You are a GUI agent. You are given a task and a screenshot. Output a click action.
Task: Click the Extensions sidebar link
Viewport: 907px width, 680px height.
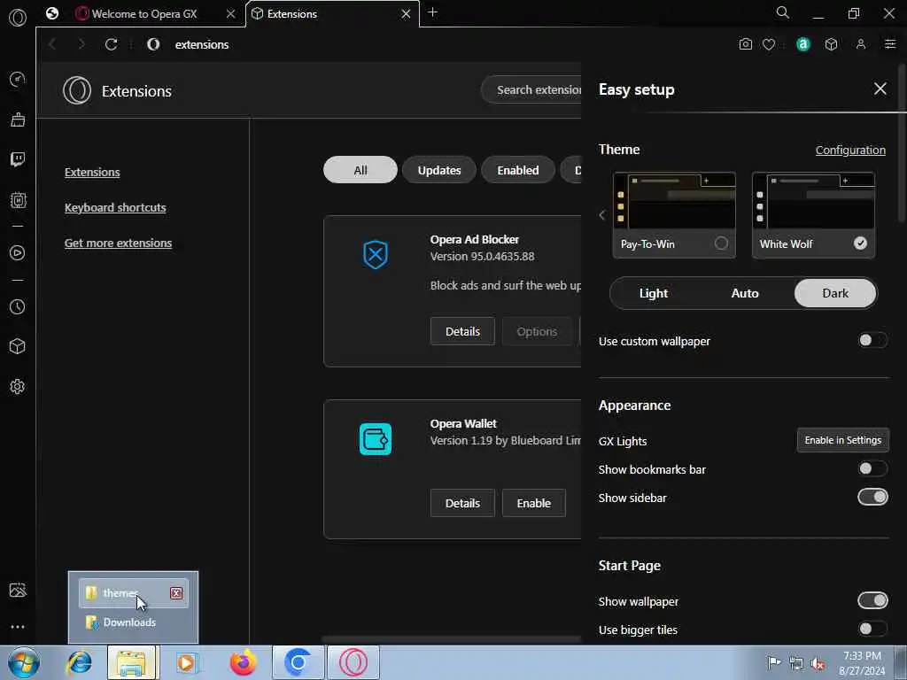click(x=92, y=173)
